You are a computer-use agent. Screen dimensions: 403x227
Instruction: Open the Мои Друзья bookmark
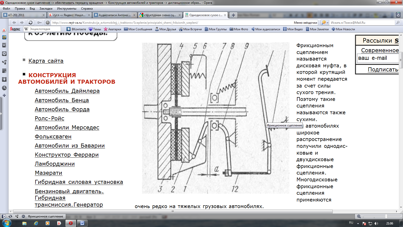(165, 29)
